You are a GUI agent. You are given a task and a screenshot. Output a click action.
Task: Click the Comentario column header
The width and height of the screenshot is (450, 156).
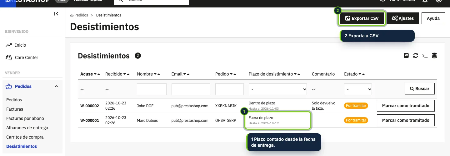click(x=323, y=74)
